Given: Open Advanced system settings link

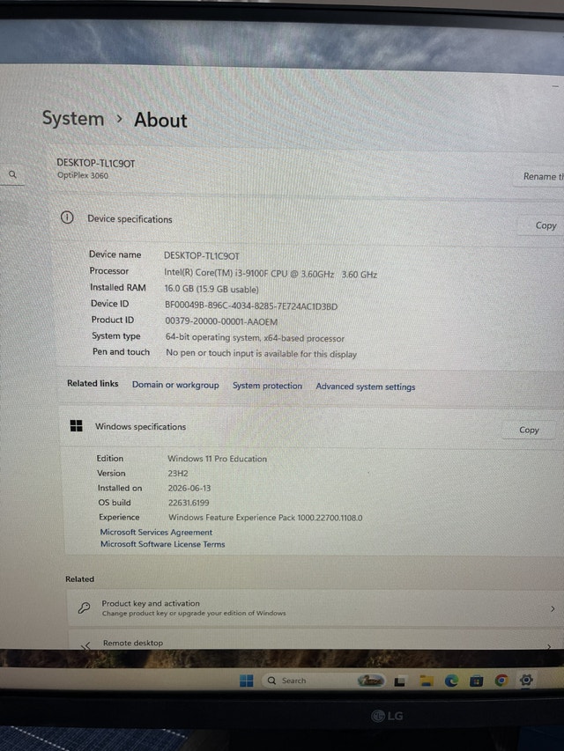Looking at the screenshot, I should tap(366, 387).
